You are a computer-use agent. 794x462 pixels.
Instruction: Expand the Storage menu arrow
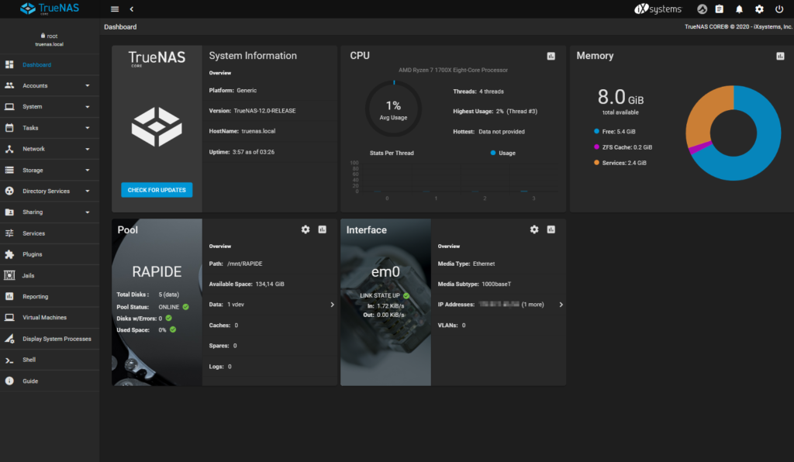click(88, 170)
